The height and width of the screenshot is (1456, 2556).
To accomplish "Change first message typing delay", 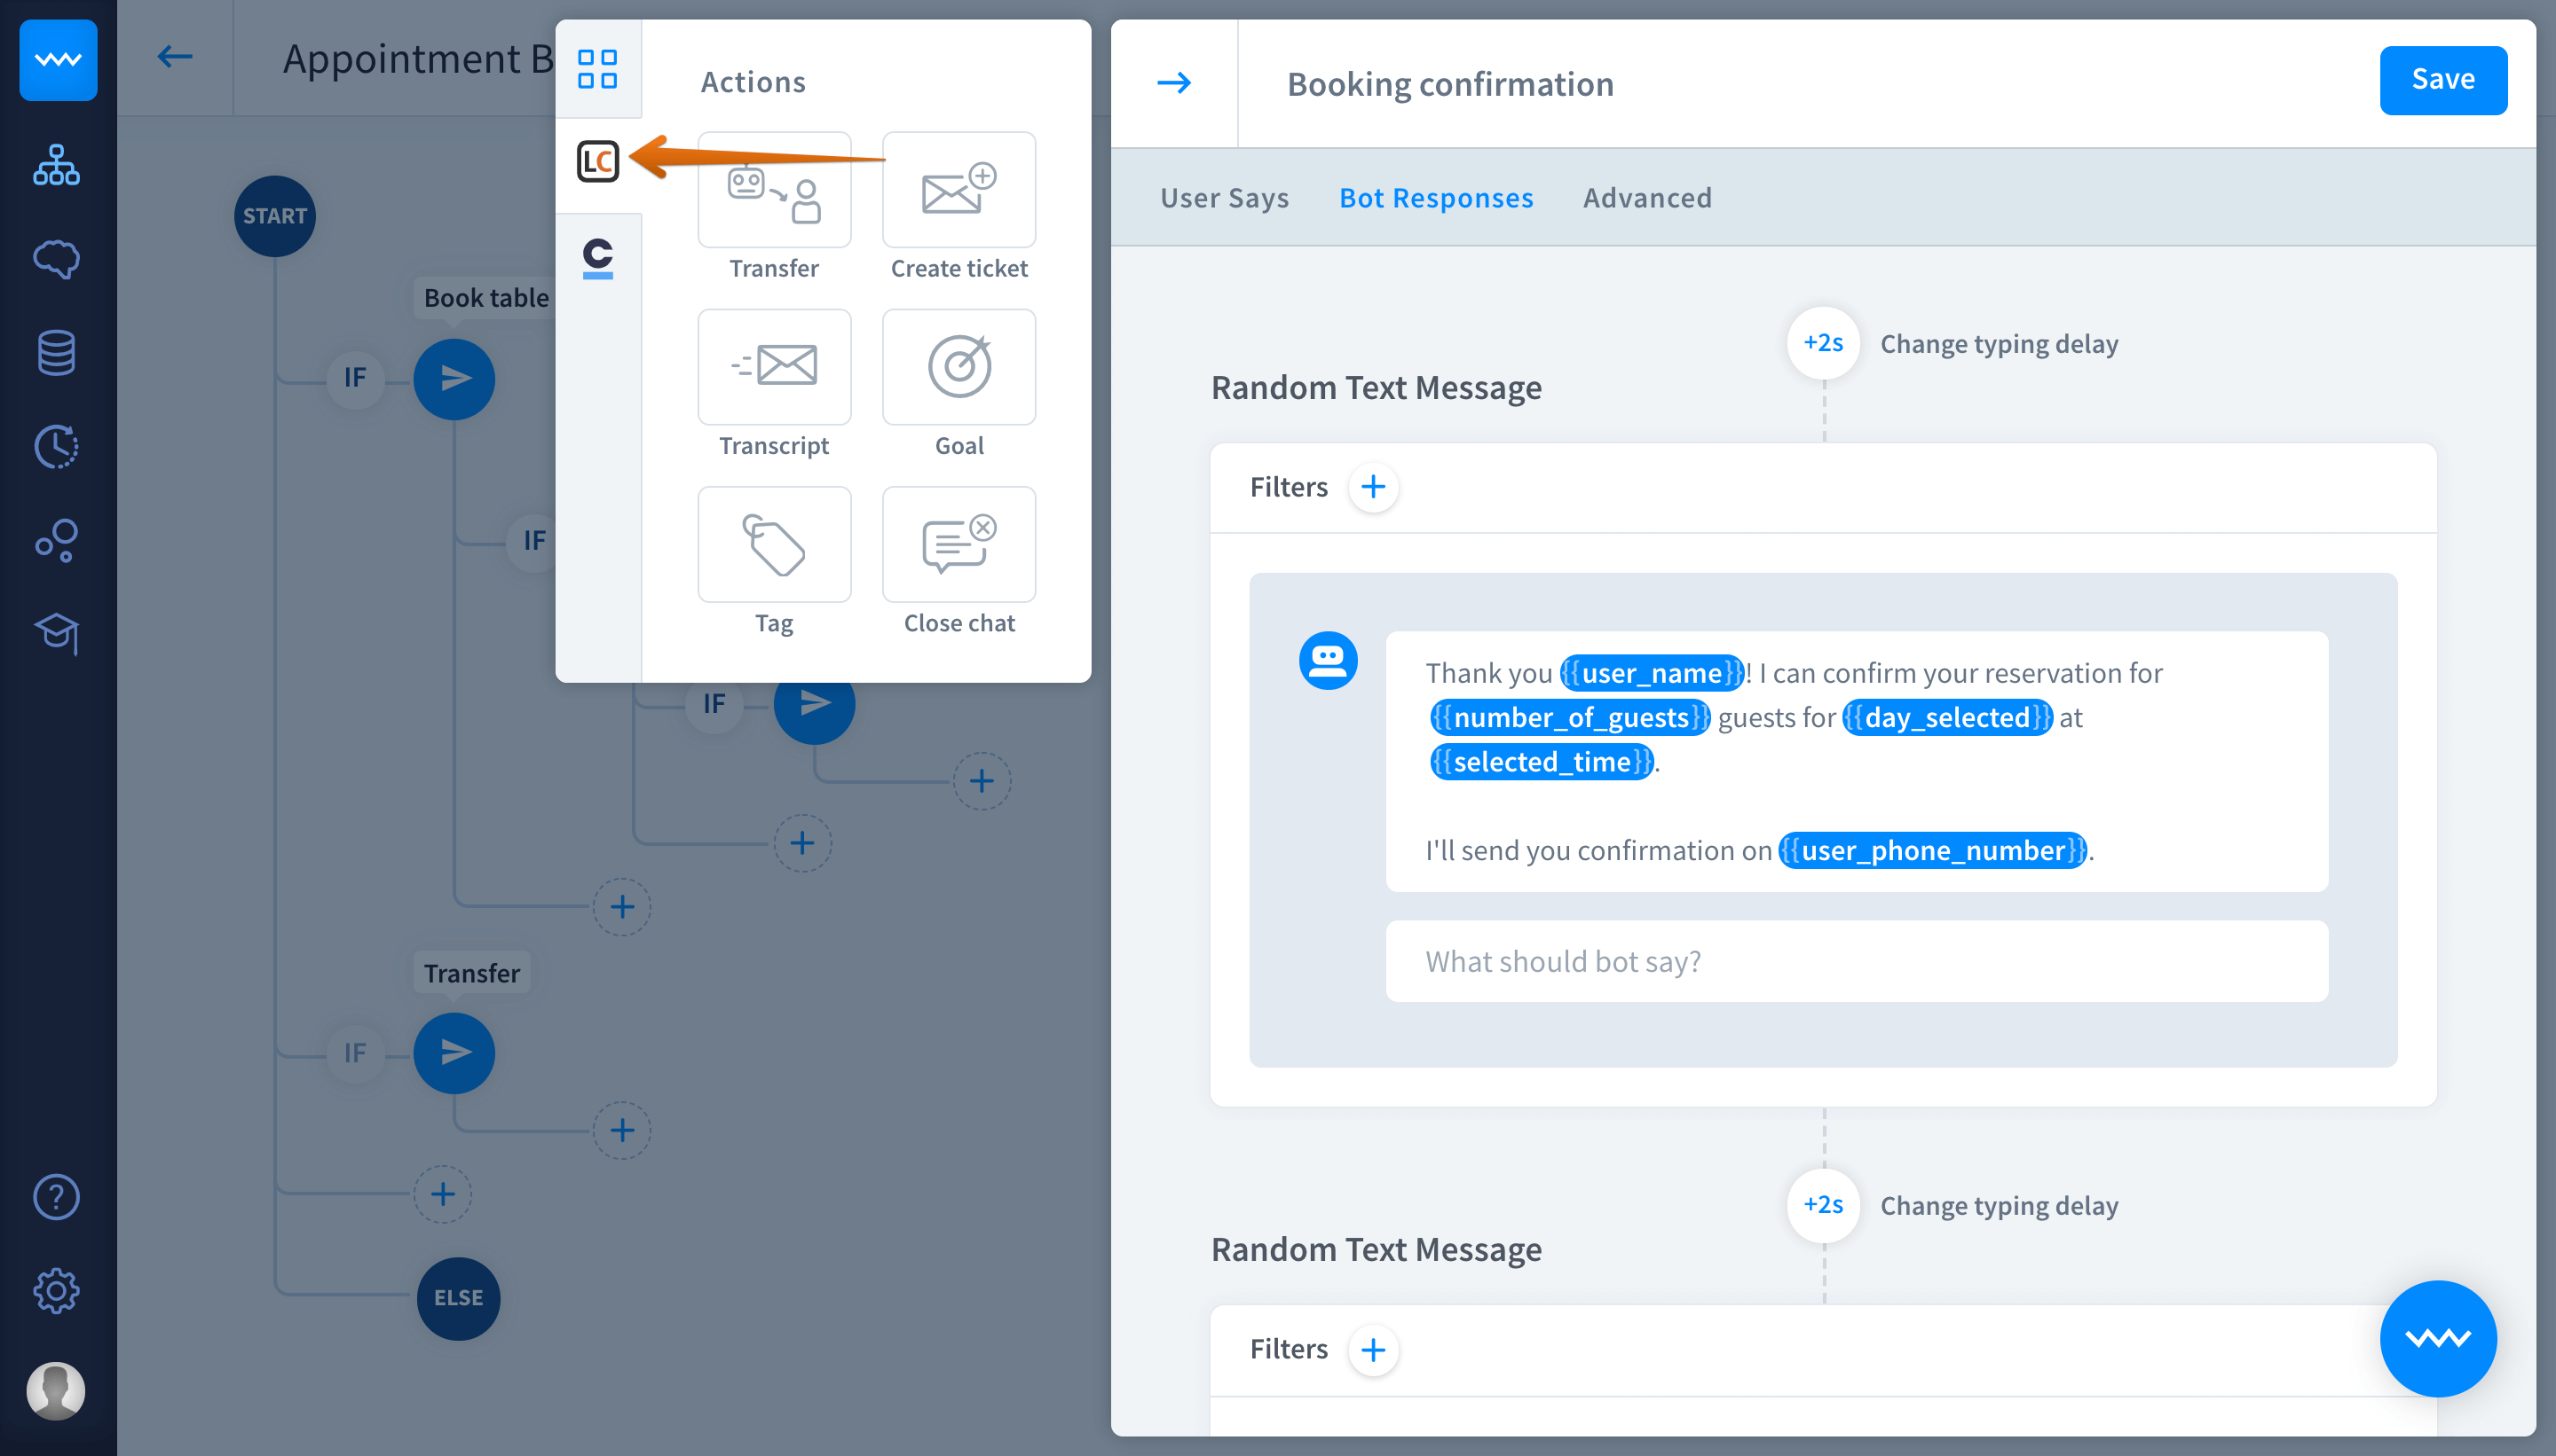I will click(x=1822, y=343).
